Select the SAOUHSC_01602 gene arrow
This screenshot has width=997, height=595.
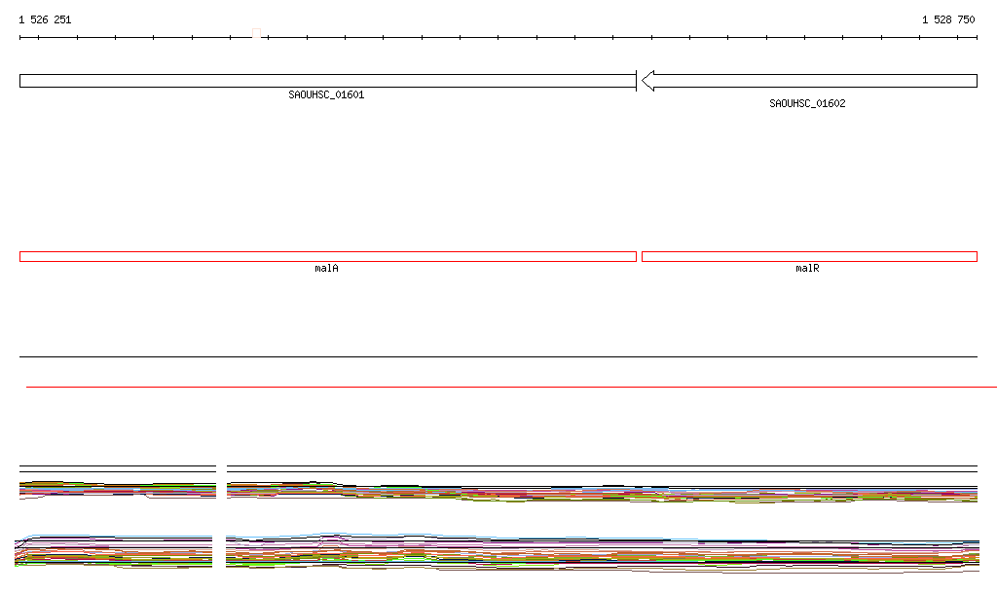click(809, 81)
